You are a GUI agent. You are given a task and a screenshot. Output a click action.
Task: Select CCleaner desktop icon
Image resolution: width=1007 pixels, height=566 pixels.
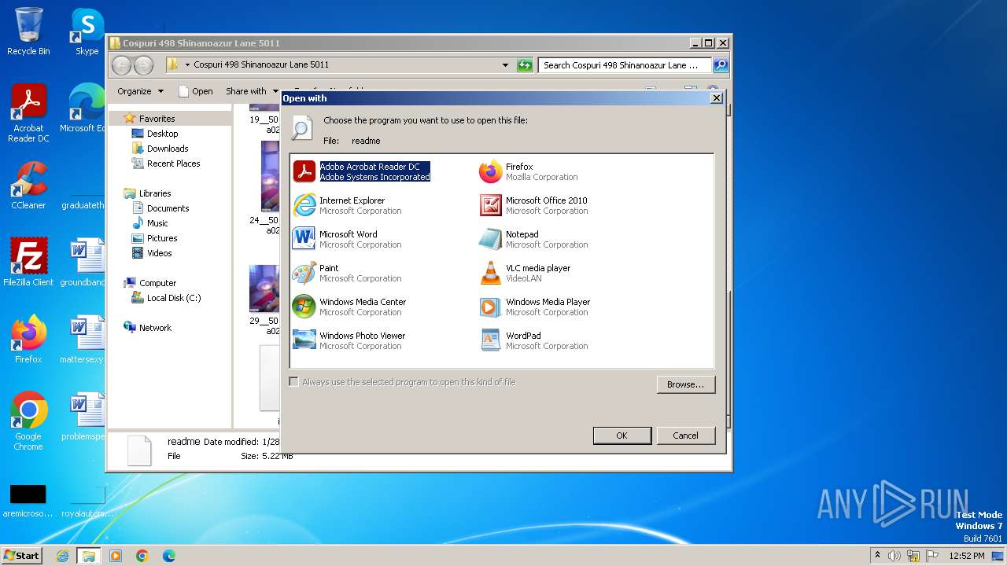(x=28, y=186)
